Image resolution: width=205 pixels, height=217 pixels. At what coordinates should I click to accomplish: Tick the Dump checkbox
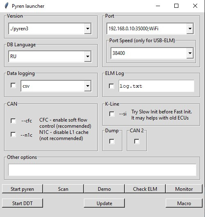pos(112,141)
